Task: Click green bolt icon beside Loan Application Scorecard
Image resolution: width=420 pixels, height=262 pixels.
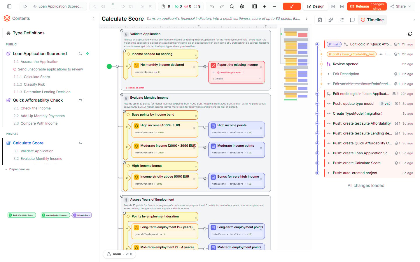Action: coord(87,54)
